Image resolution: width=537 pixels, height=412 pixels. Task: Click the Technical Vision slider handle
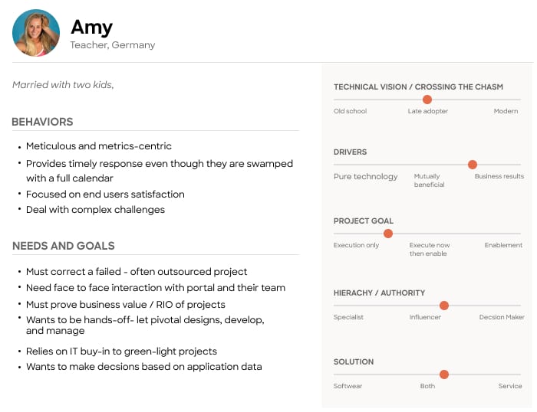click(x=427, y=100)
